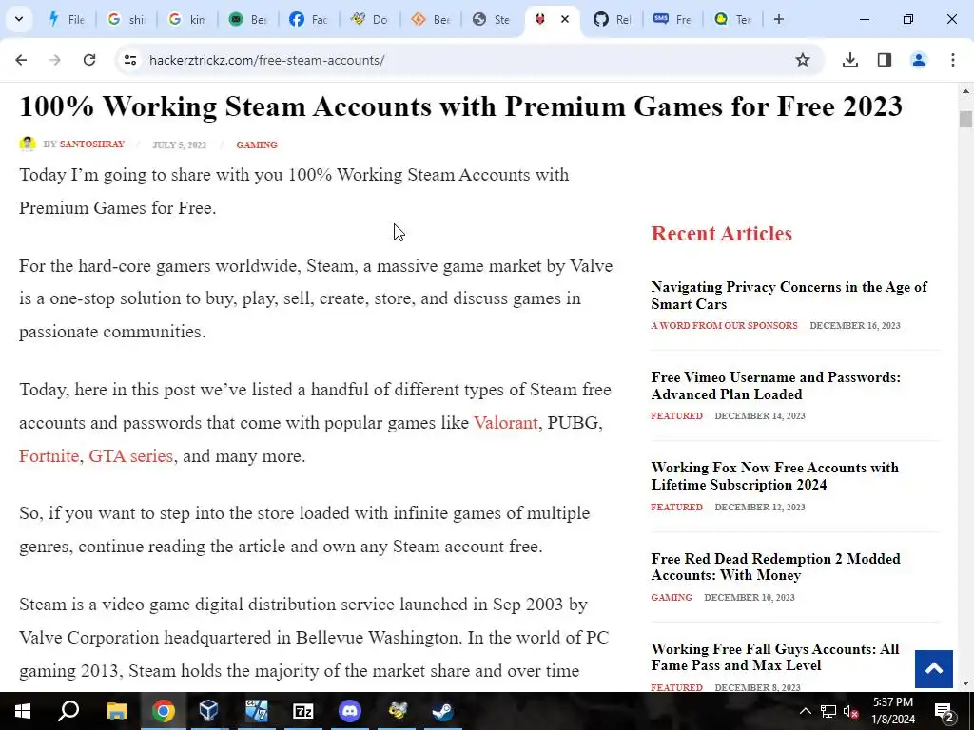Reload the current page

(89, 60)
